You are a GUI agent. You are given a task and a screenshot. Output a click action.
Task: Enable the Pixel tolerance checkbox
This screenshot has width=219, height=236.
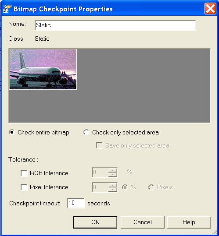pyautogui.click(x=24, y=187)
